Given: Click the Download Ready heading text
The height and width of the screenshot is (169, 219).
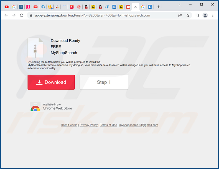Looking at the screenshot, I should pyautogui.click(x=65, y=41).
